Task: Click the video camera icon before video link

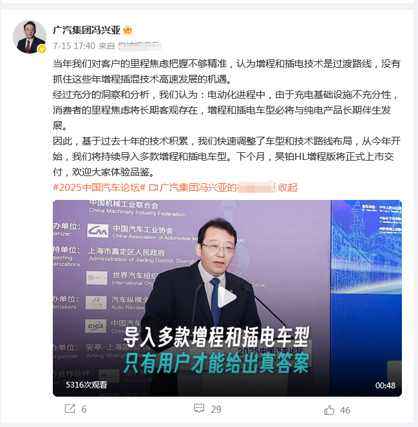Action: [153, 187]
